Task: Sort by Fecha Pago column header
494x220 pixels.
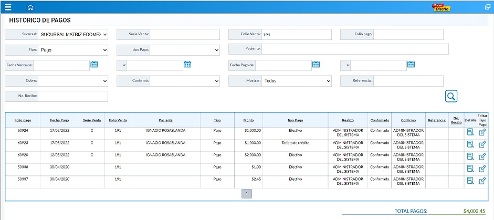Action: click(59, 120)
